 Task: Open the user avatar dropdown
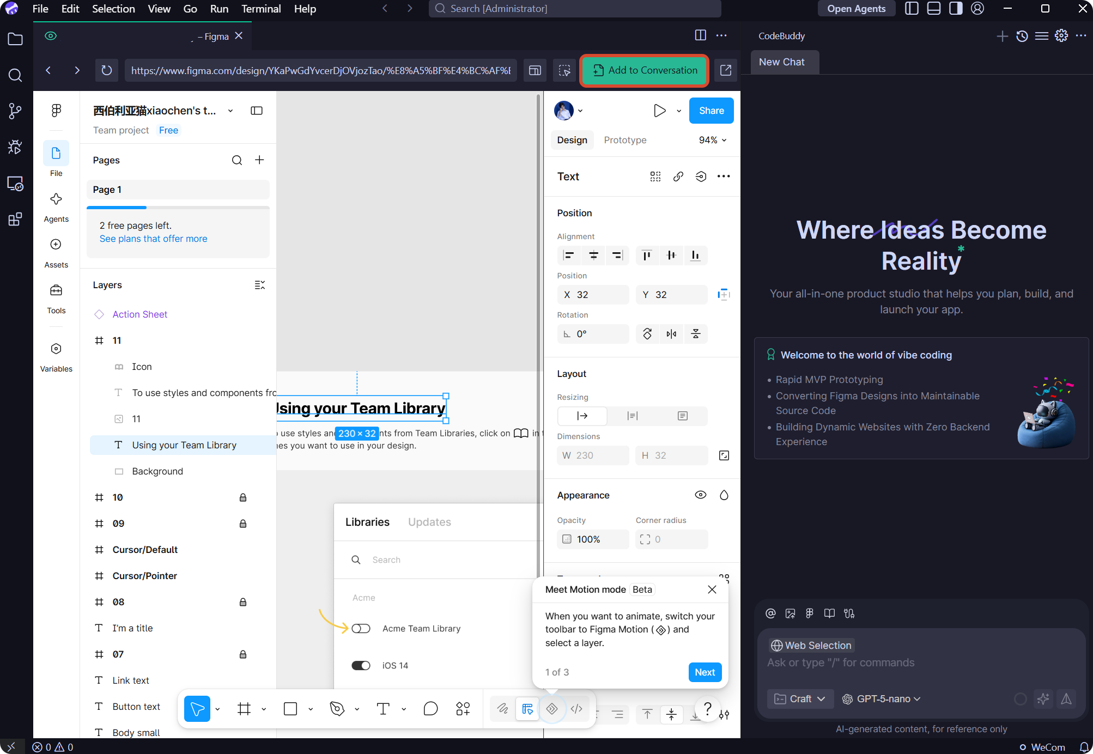click(568, 111)
